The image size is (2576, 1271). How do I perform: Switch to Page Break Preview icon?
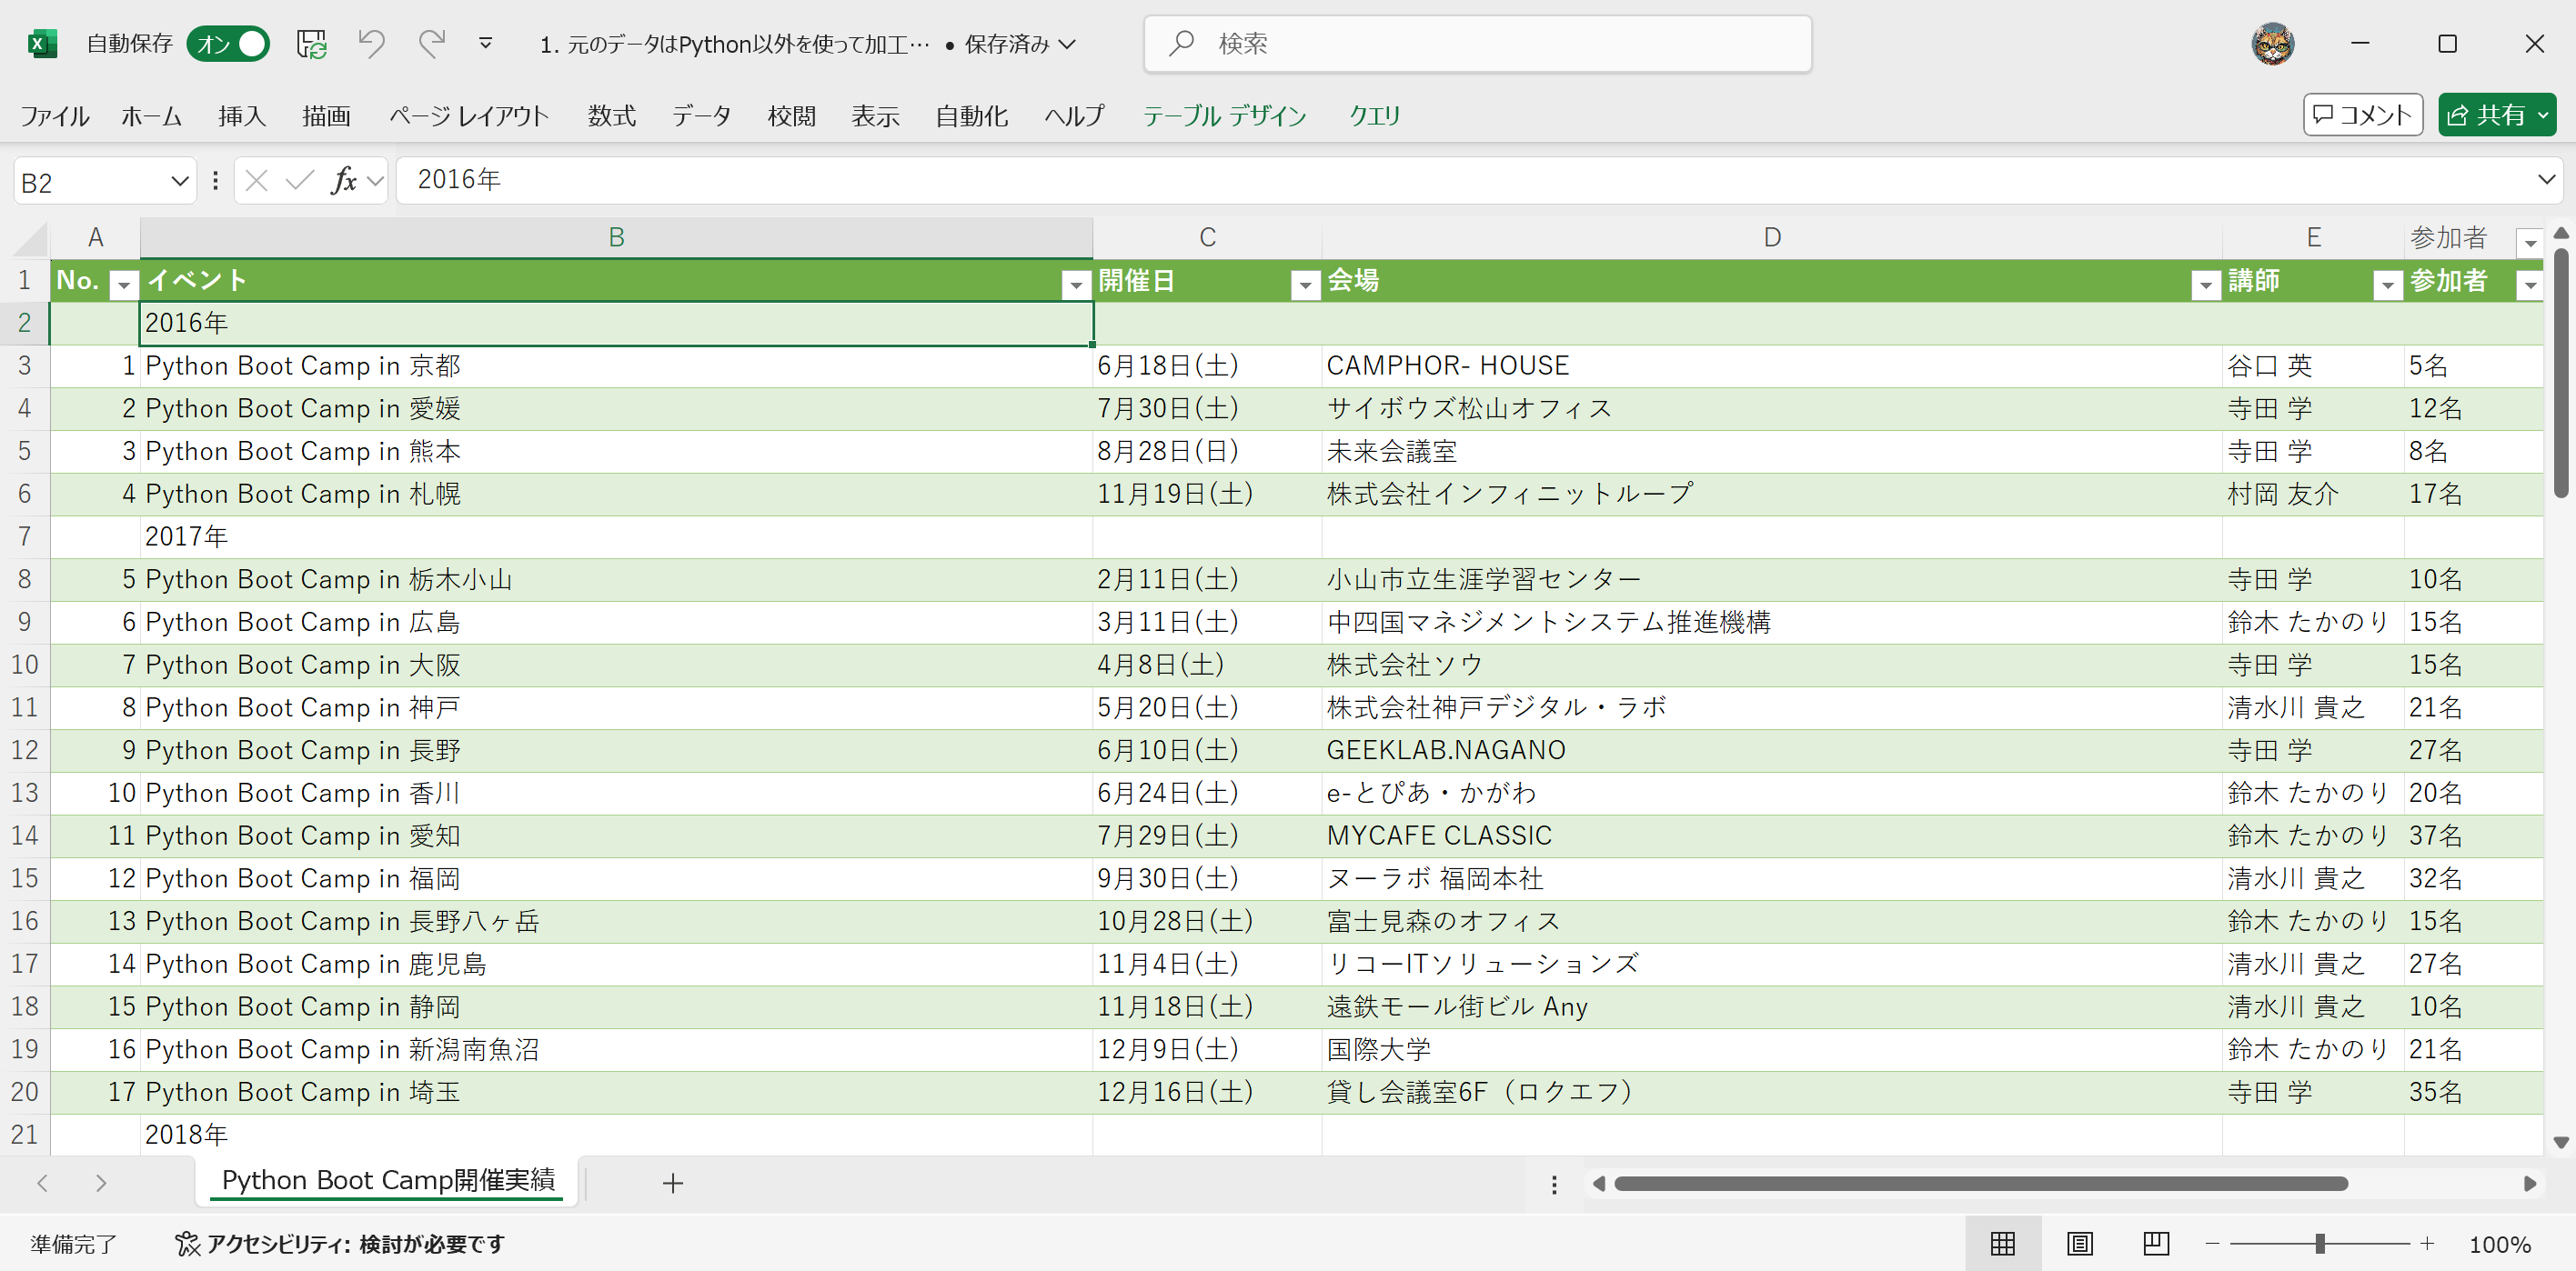2156,1244
